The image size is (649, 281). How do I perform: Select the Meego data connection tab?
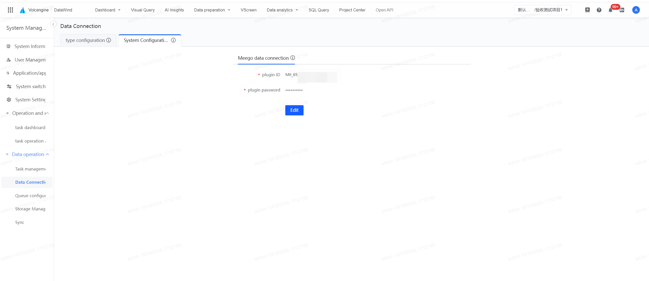tap(266, 58)
